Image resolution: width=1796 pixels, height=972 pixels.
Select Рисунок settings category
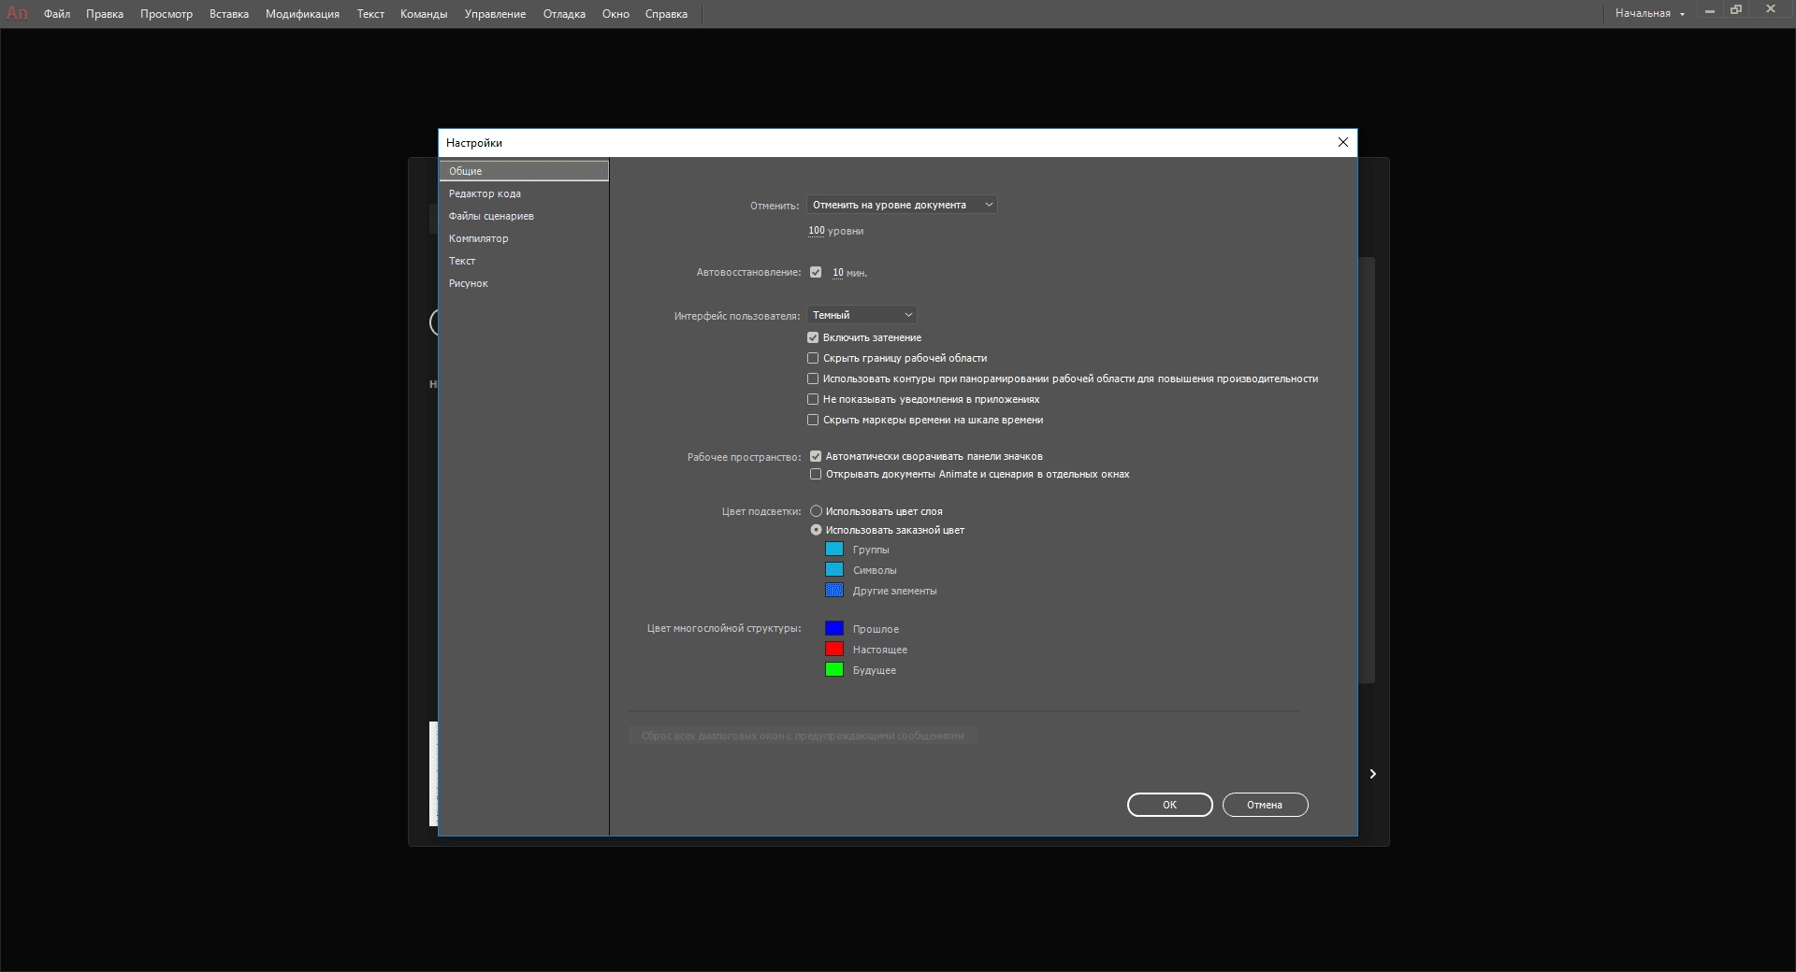[x=524, y=283]
